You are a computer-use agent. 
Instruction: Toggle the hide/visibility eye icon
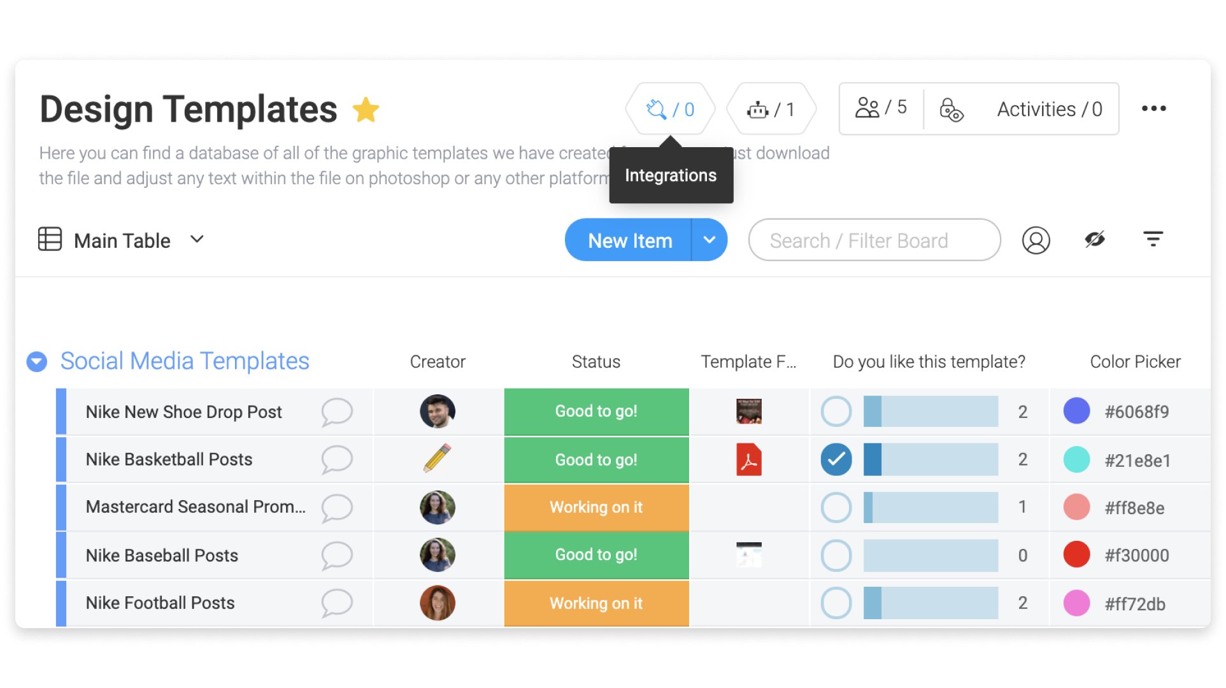tap(1095, 241)
